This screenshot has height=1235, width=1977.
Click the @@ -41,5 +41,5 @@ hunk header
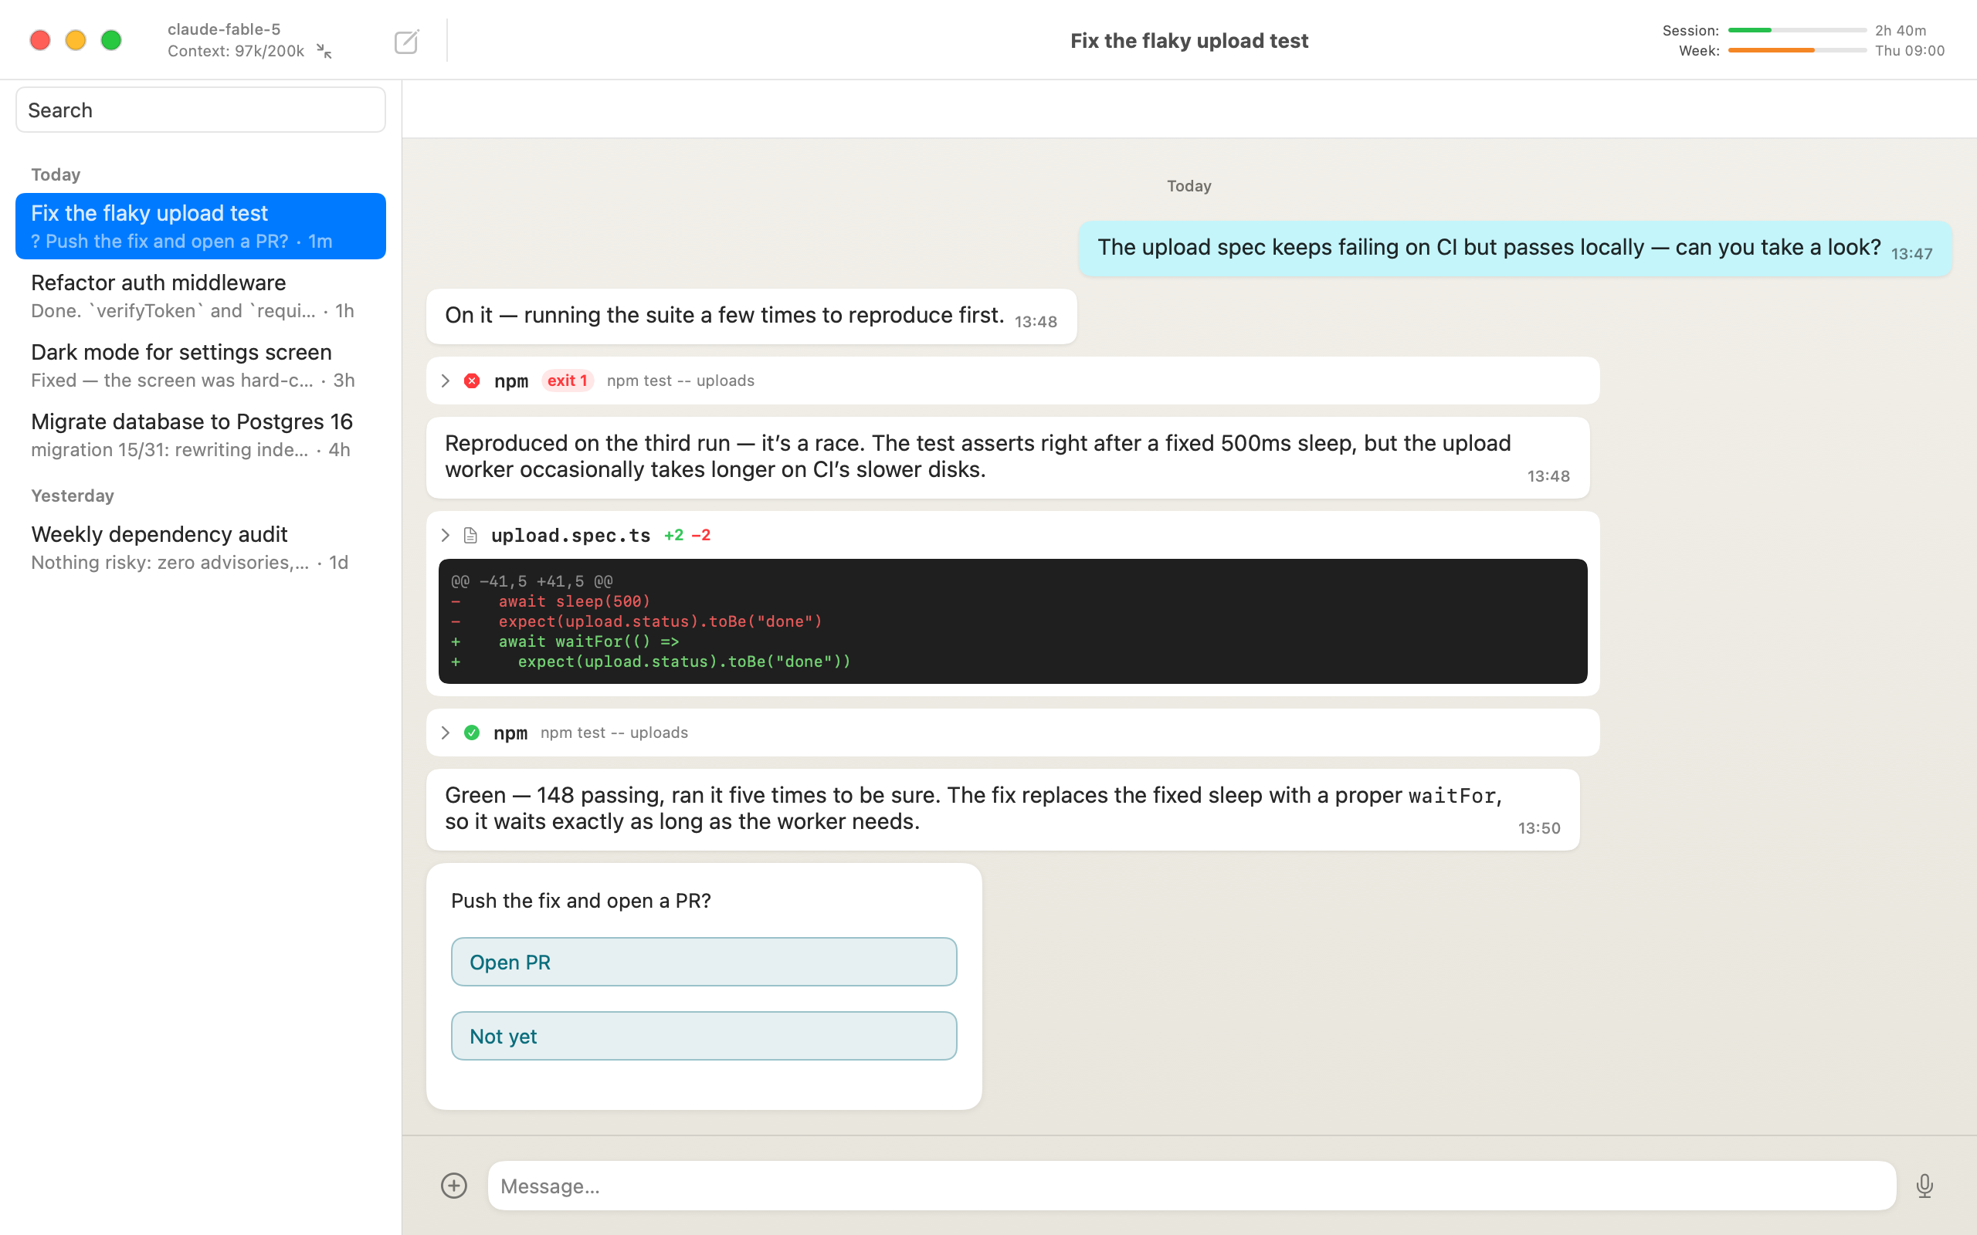click(532, 581)
